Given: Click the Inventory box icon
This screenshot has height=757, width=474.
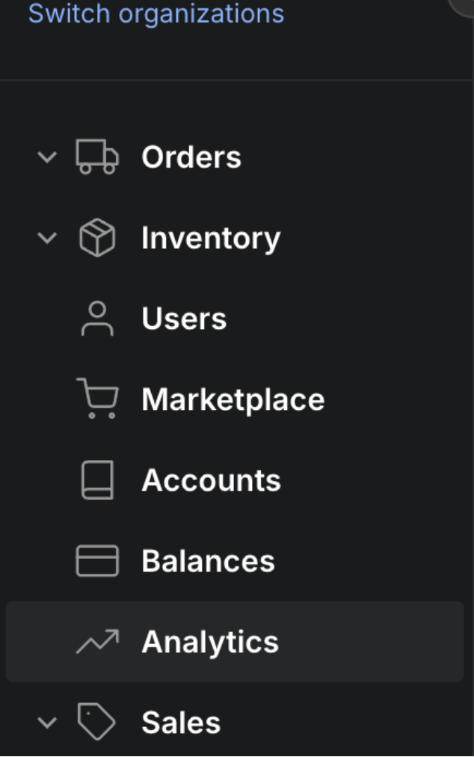Looking at the screenshot, I should [x=97, y=239].
